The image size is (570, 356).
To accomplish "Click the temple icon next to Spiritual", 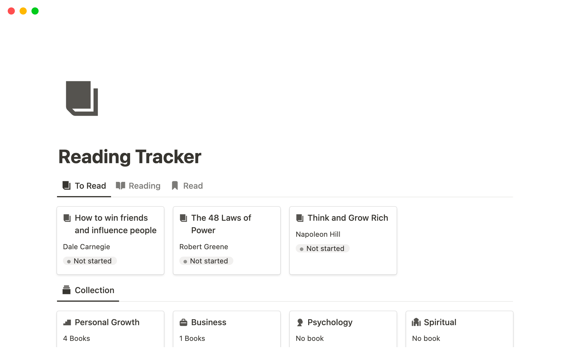I will tap(416, 322).
